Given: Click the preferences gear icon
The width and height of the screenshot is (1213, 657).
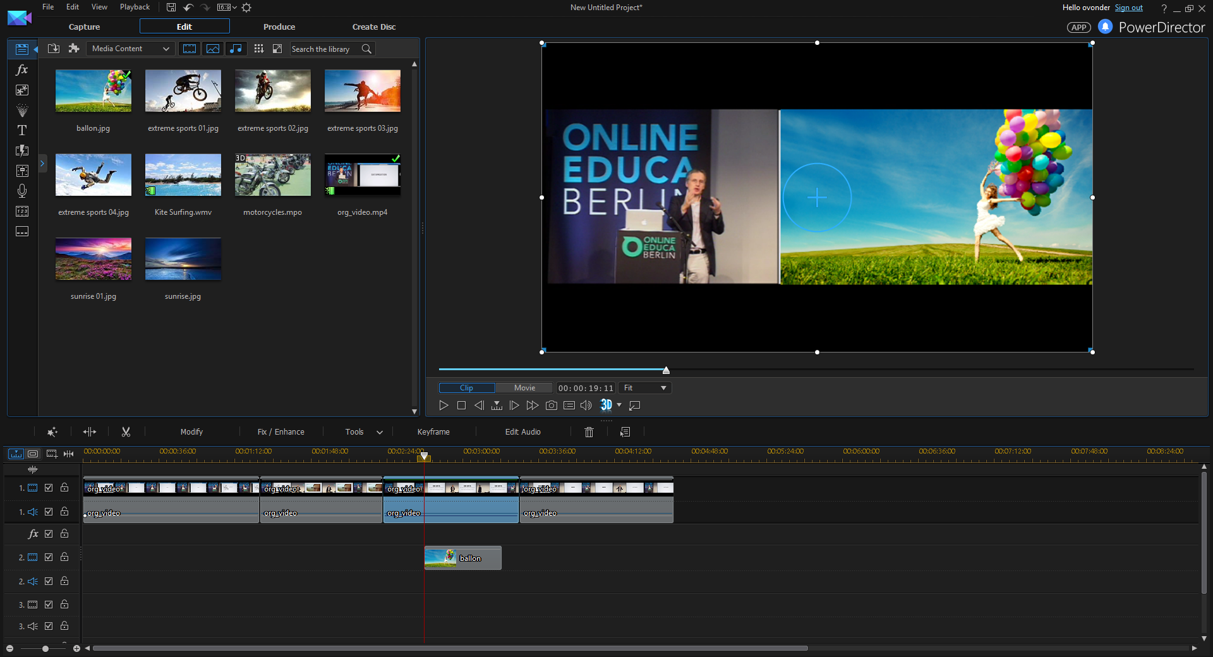Looking at the screenshot, I should pyautogui.click(x=246, y=8).
